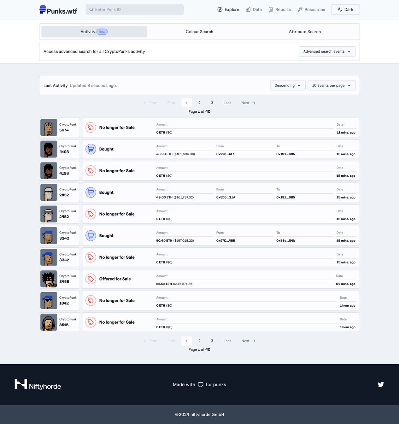Click the Twitter bird icon in footer
Screen dimensions: 399x424
point(381,384)
